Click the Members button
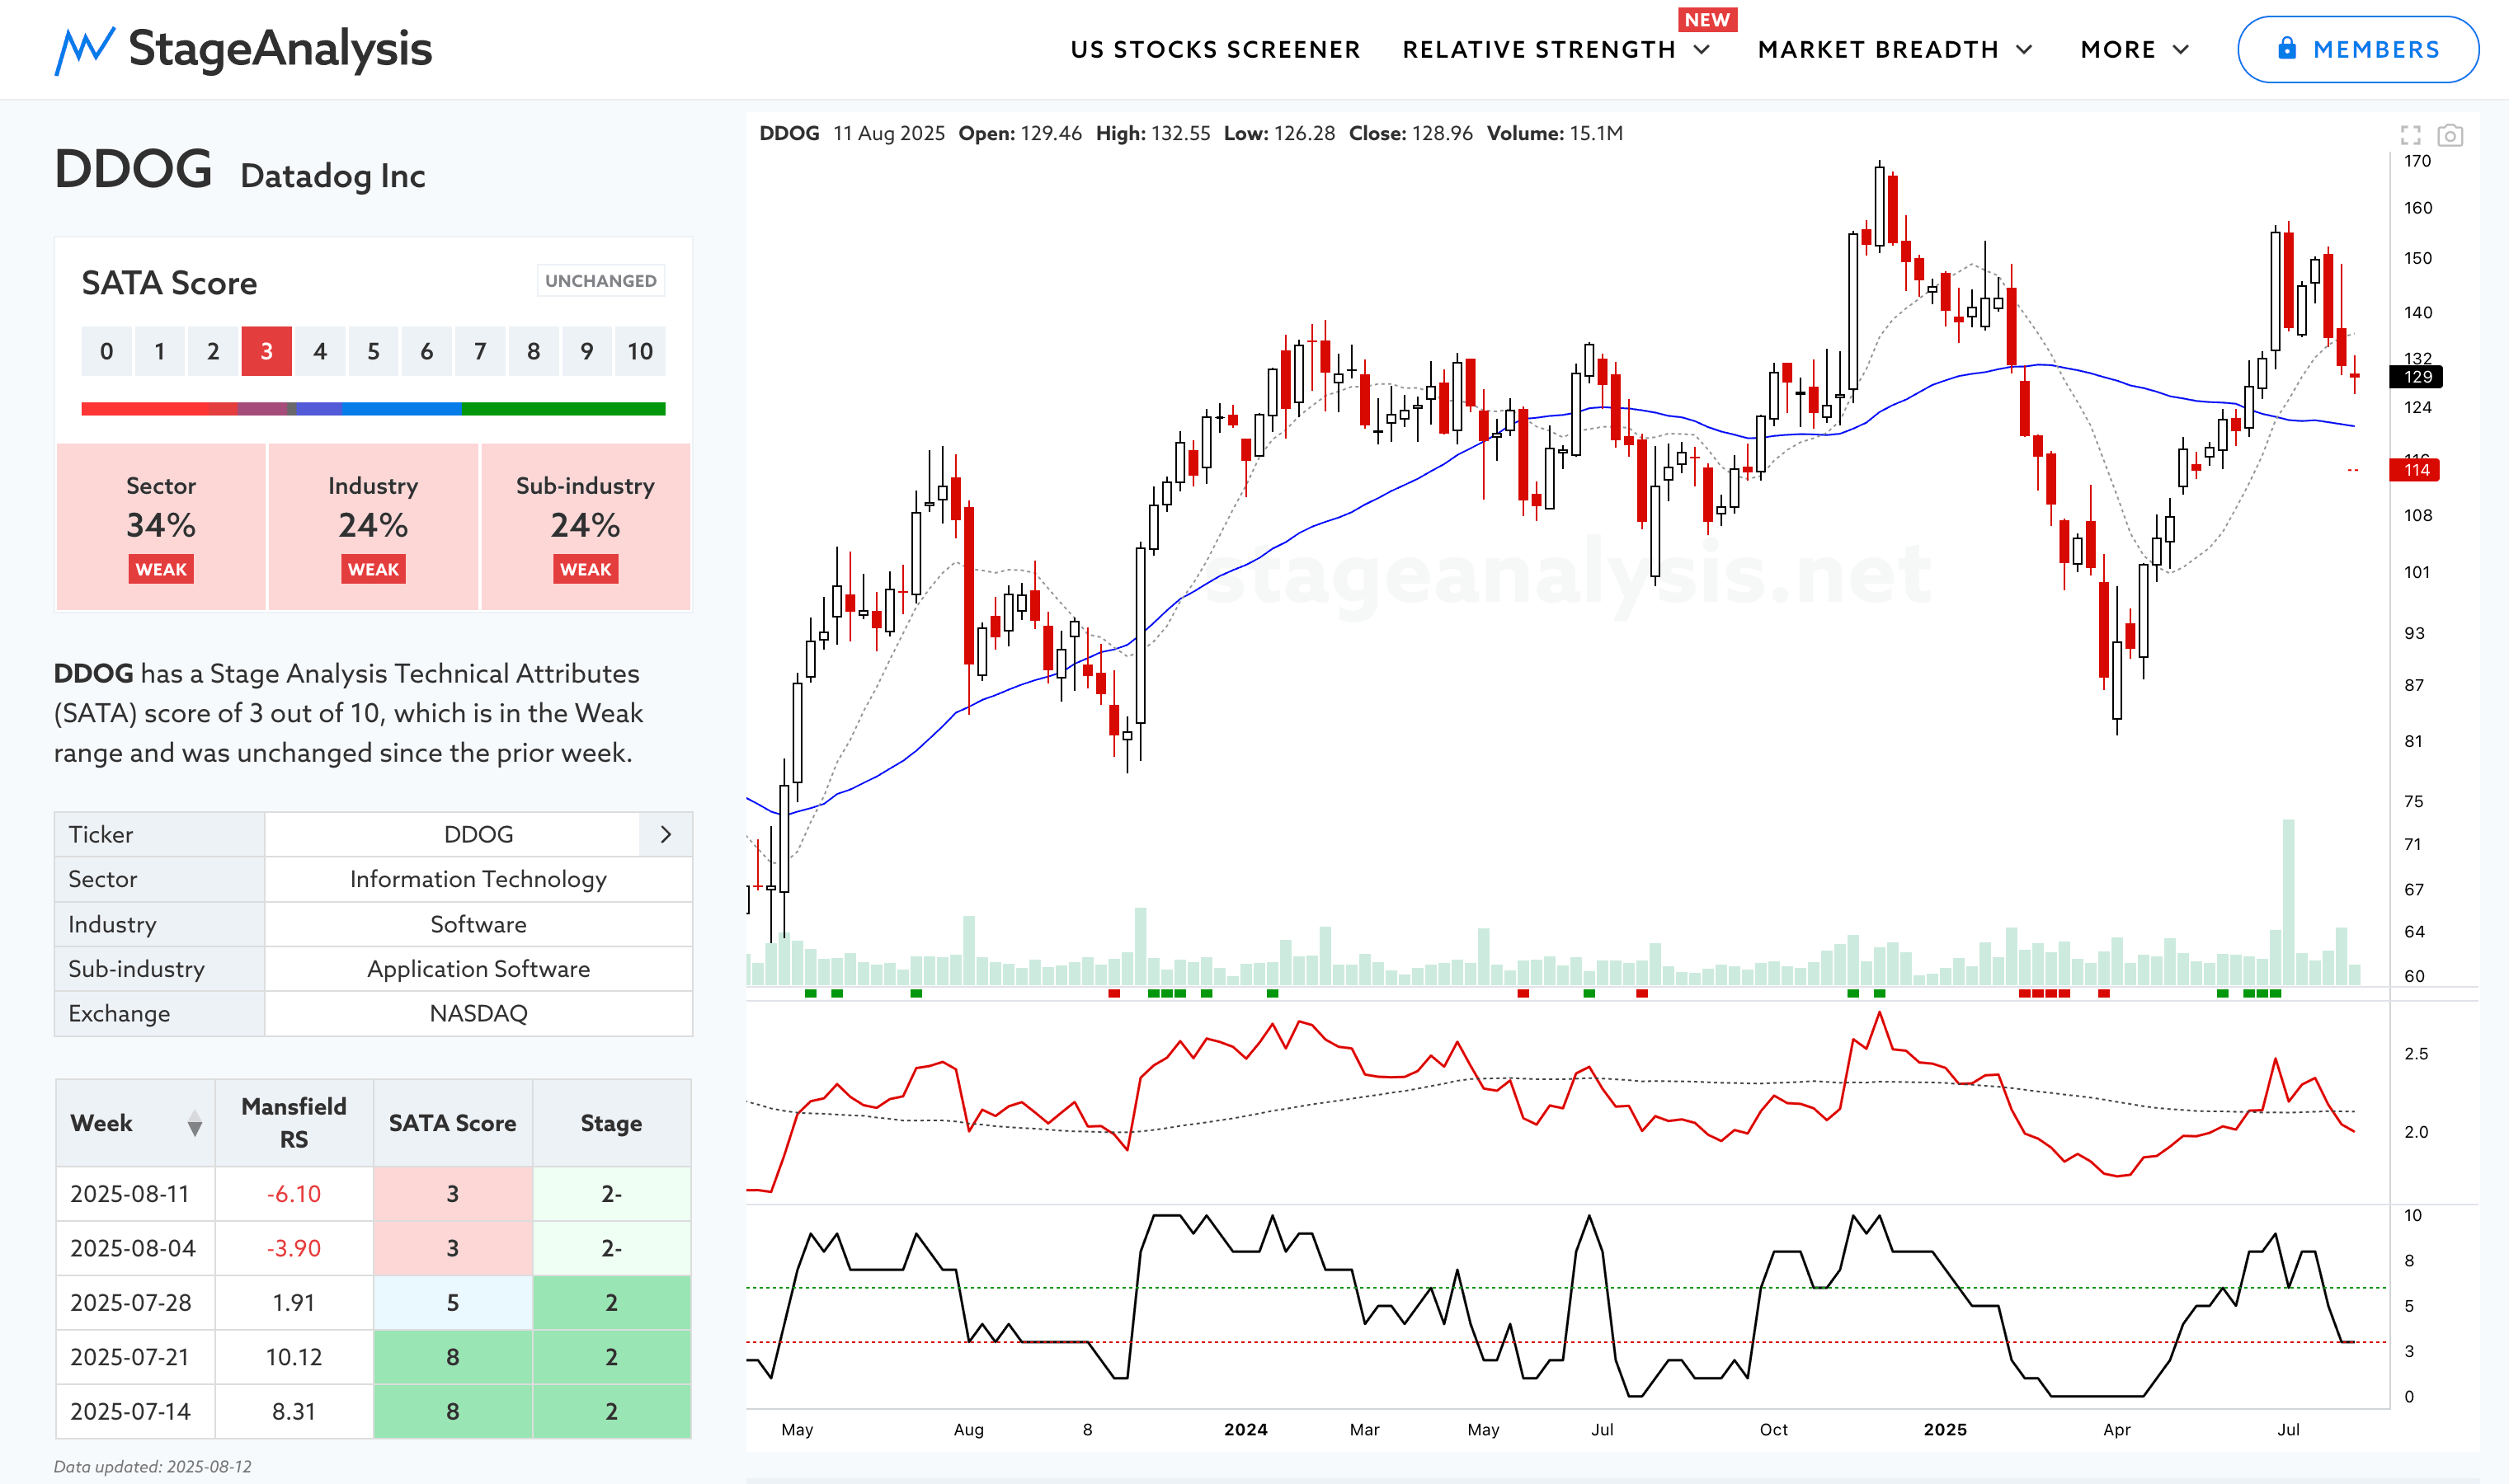 click(x=2358, y=49)
